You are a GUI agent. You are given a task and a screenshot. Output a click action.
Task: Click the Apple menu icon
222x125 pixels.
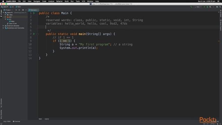3,1
